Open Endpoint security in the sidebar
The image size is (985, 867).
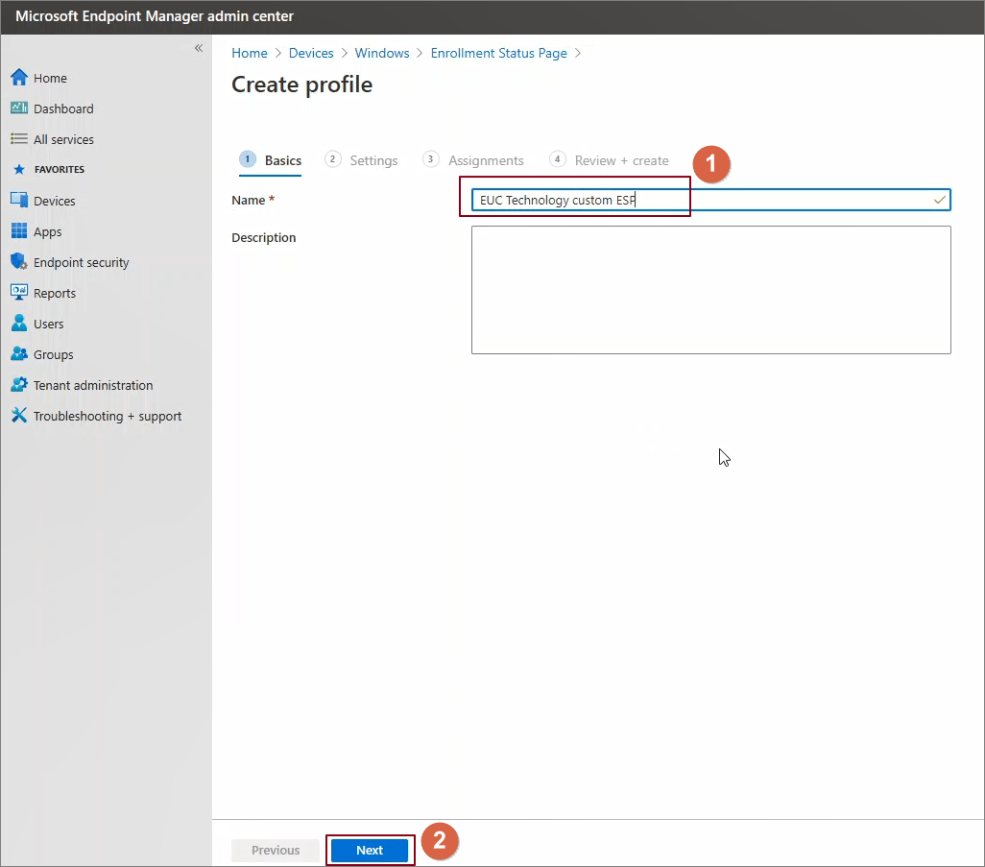pyautogui.click(x=81, y=263)
